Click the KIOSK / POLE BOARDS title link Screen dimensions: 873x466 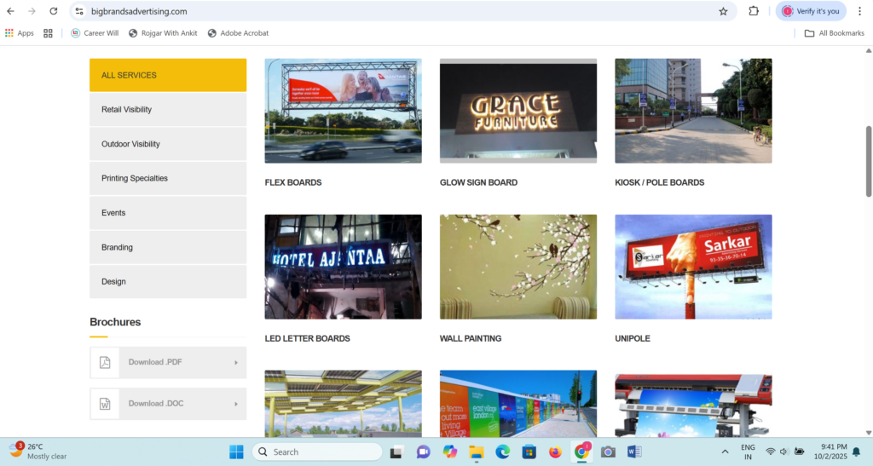pos(660,182)
